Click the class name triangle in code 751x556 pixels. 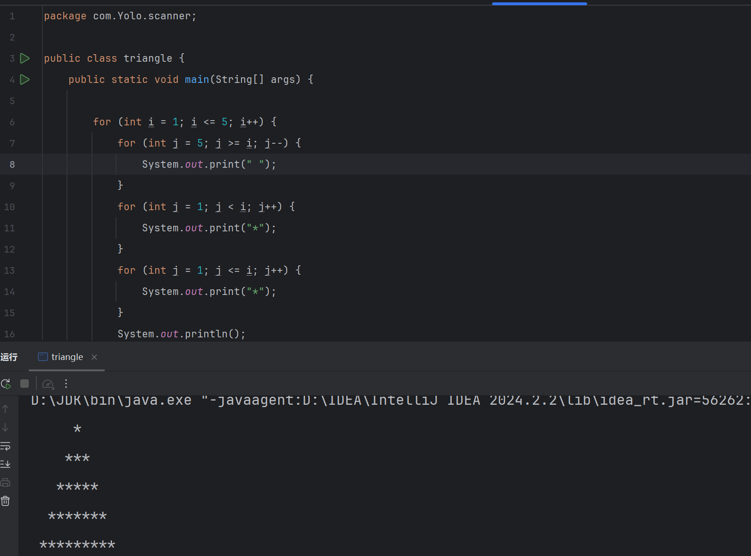tap(148, 58)
